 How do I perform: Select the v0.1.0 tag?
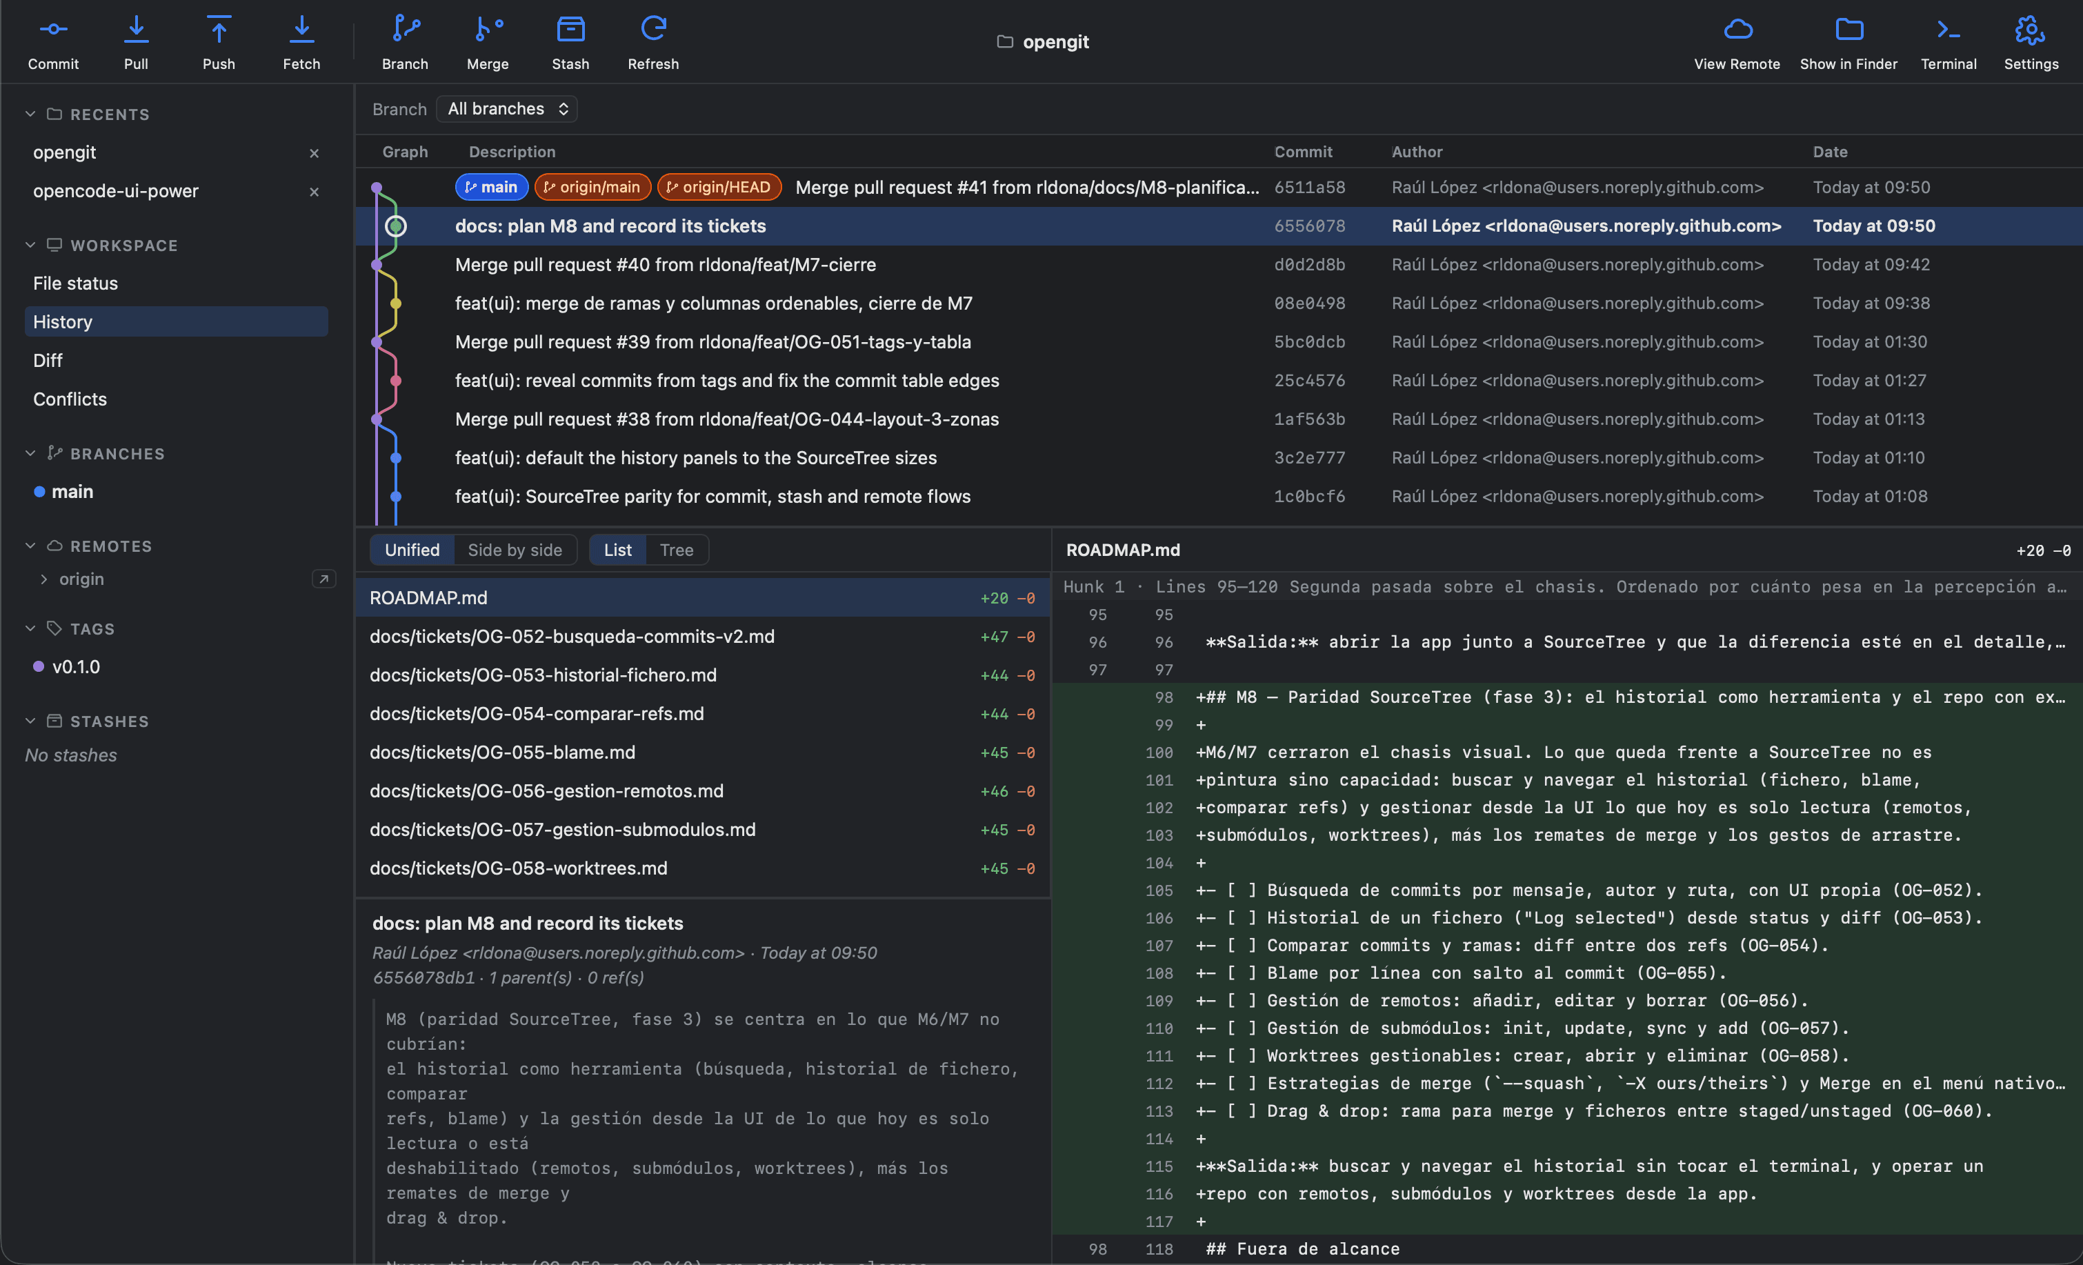(76, 666)
